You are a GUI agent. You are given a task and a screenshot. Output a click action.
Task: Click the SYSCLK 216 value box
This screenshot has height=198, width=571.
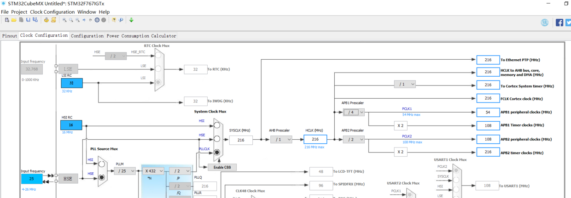(x=241, y=140)
